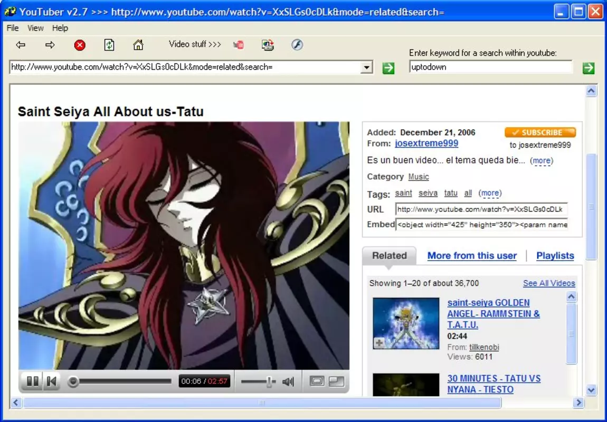Click the 00:06 / 02:57 time display
Image resolution: width=607 pixels, height=422 pixels.
(x=204, y=381)
